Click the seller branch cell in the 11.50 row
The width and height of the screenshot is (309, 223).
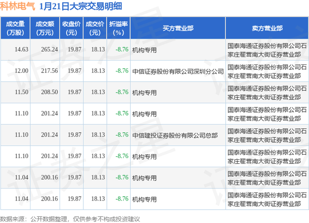pos(267,93)
